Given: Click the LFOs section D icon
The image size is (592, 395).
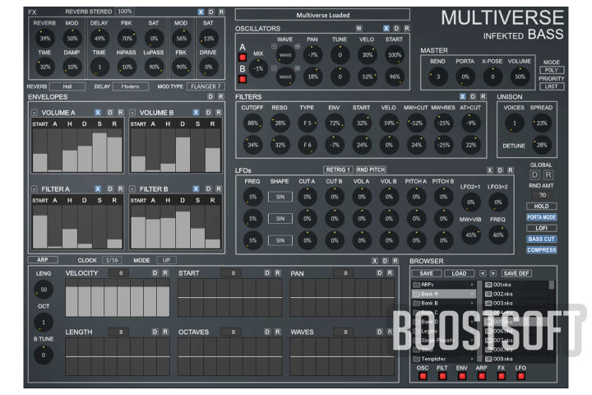Looking at the screenshot, I should coord(501,170).
